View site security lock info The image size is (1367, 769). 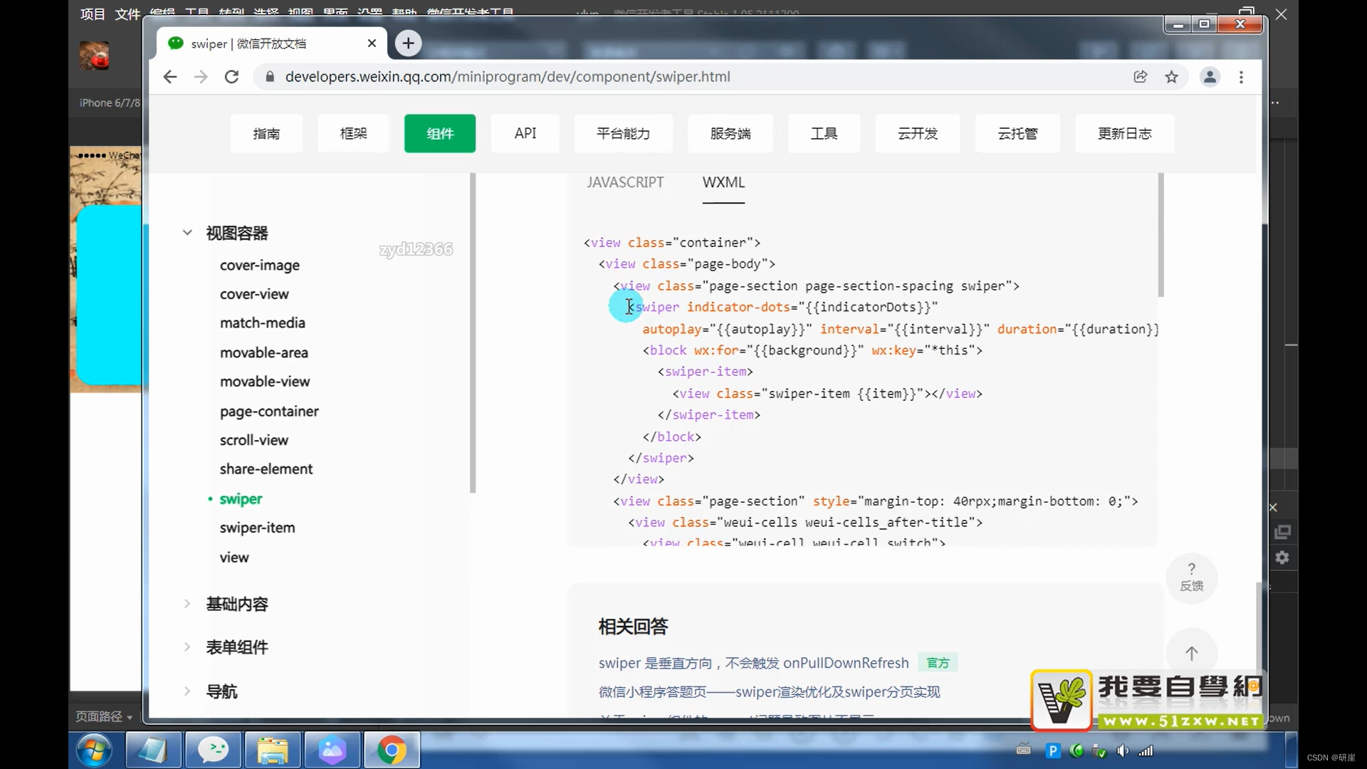tap(270, 77)
